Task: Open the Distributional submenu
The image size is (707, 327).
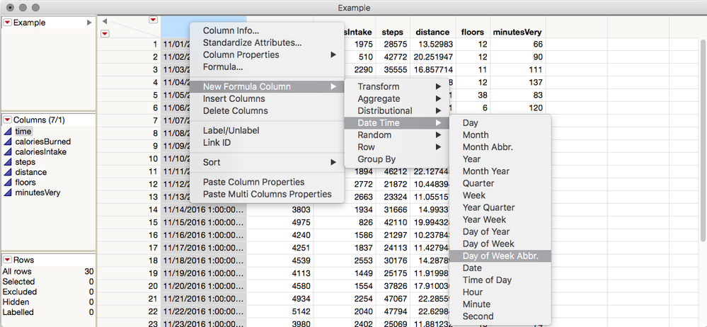Action: coord(397,111)
